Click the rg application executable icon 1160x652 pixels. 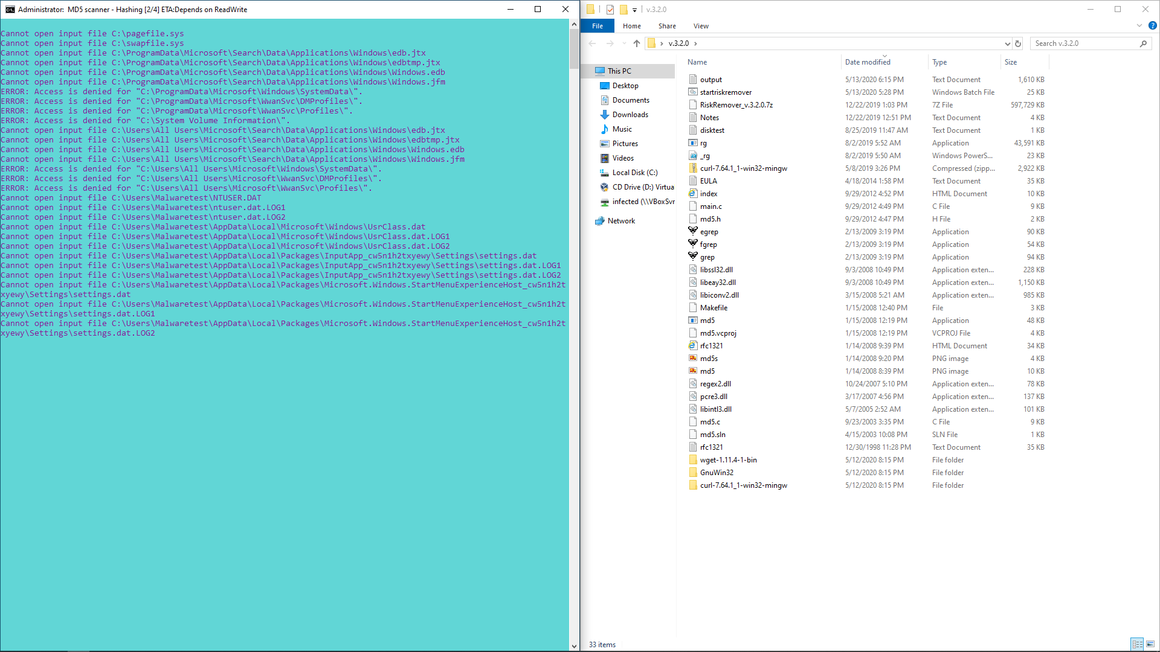tap(692, 142)
